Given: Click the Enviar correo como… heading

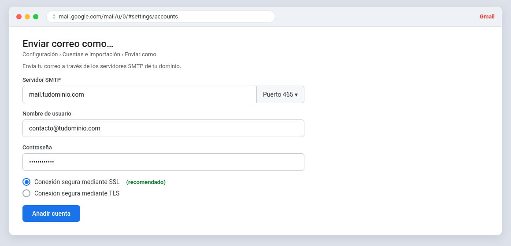Looking at the screenshot, I should point(68,43).
